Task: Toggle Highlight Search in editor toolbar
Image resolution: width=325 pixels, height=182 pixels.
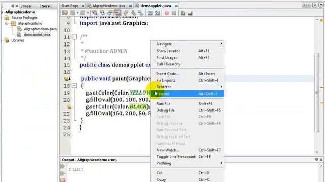Action: point(117,13)
